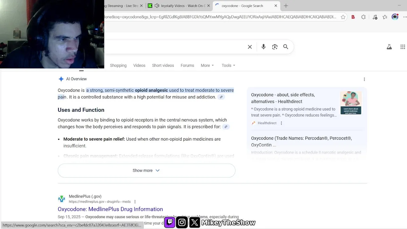Image resolution: width=407 pixels, height=229 pixels.
Task: Click the 'AI Overview' label
Action: point(76,79)
